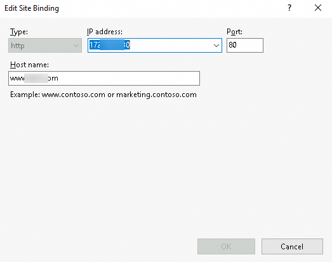
Task: Click the greyed-out OK button
Action: click(x=226, y=247)
